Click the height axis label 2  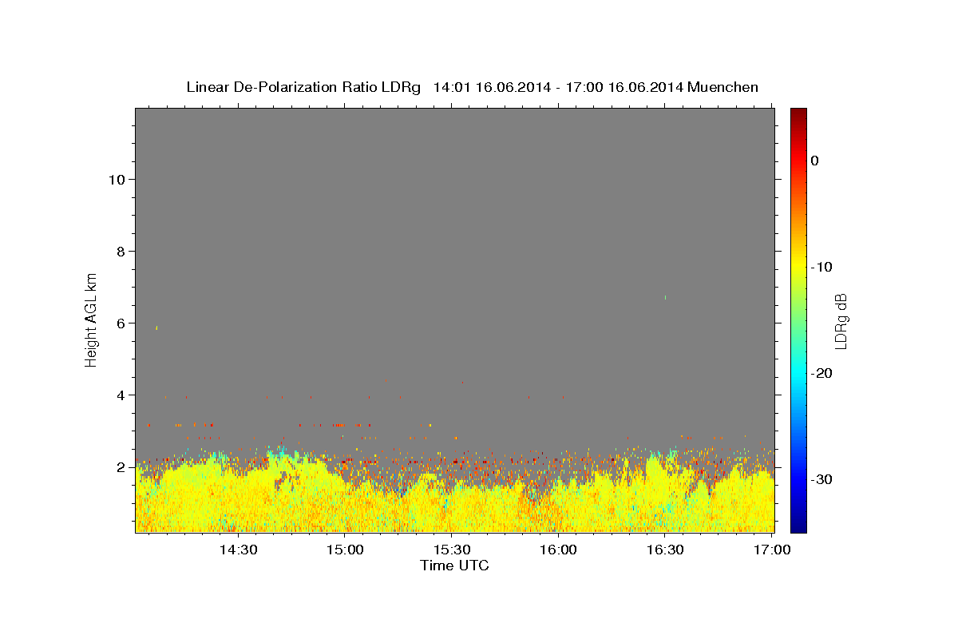[121, 466]
